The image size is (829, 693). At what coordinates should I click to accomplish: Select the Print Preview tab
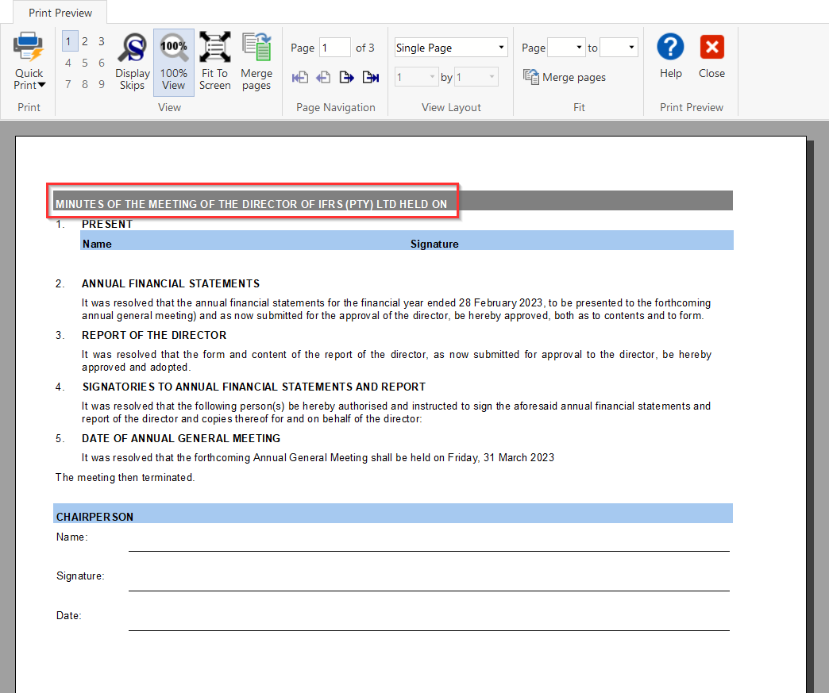point(60,13)
